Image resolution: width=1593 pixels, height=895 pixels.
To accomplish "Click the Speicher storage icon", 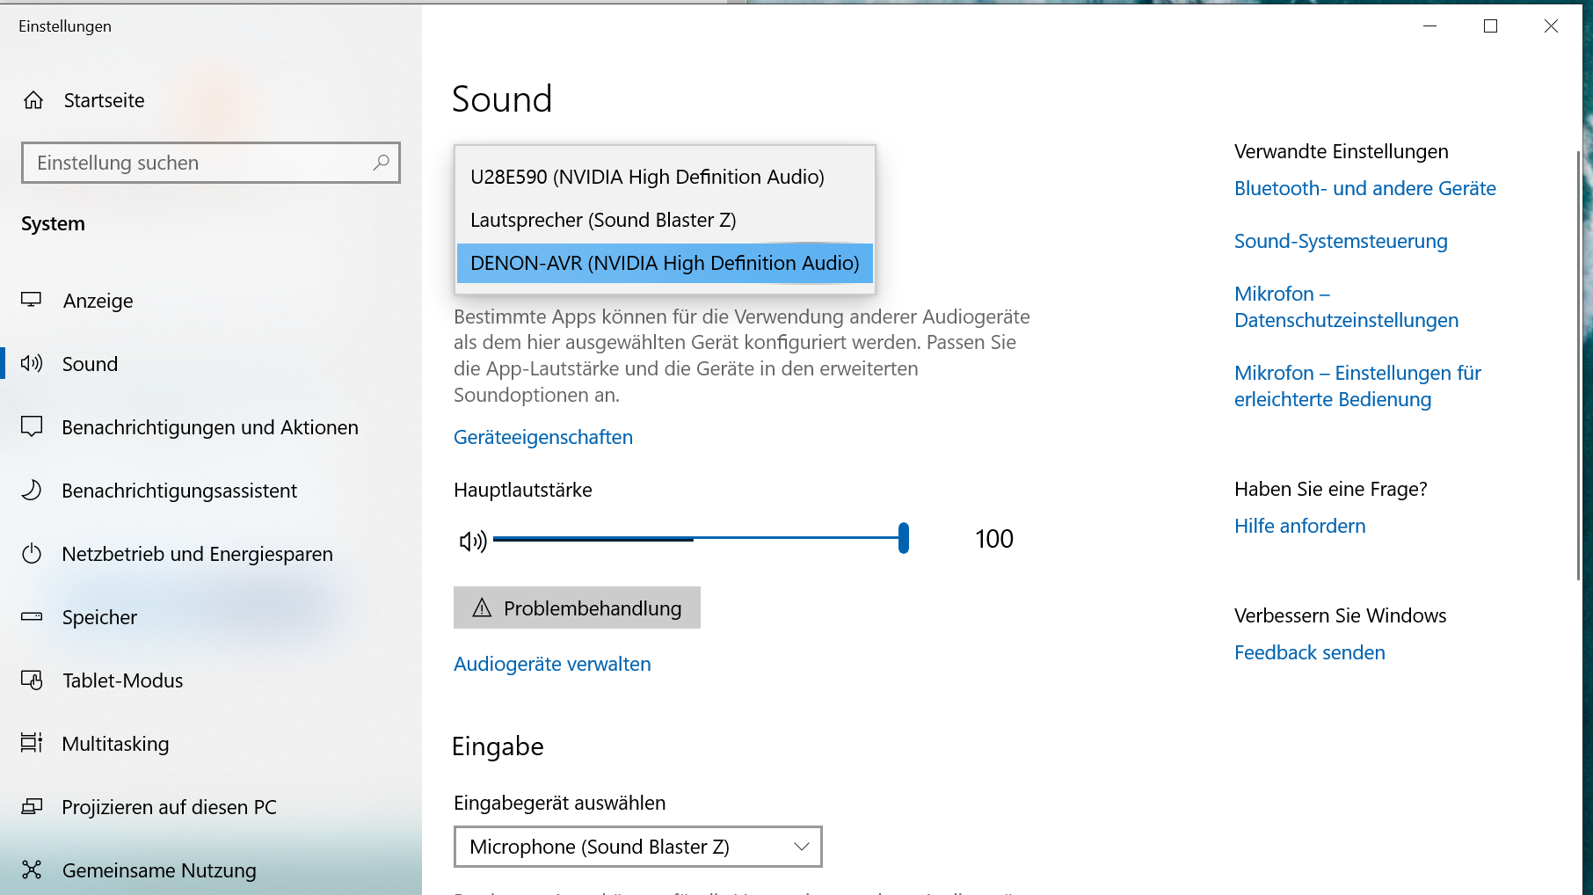I will pyautogui.click(x=32, y=616).
